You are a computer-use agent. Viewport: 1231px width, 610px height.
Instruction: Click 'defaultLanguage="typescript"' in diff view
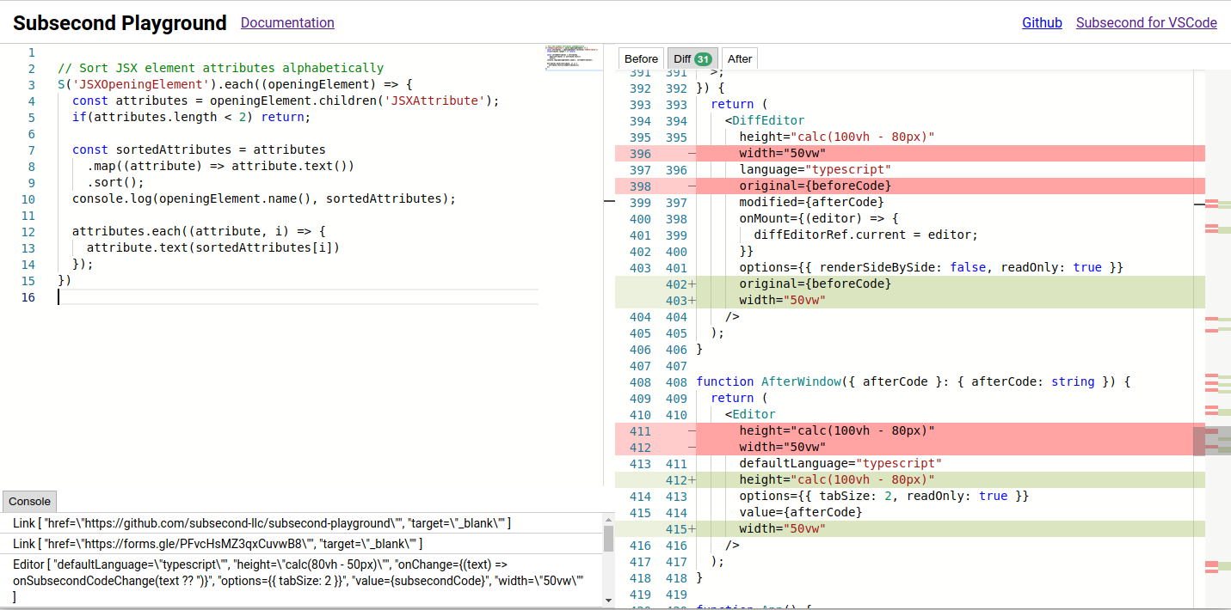[841, 464]
